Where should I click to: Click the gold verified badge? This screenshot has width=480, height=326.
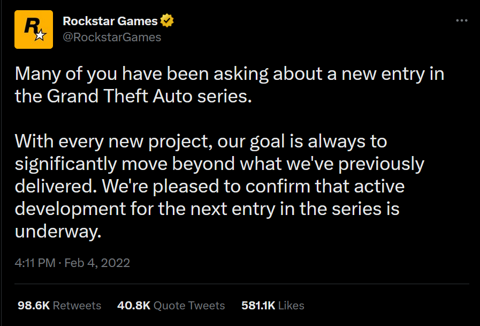tap(167, 21)
